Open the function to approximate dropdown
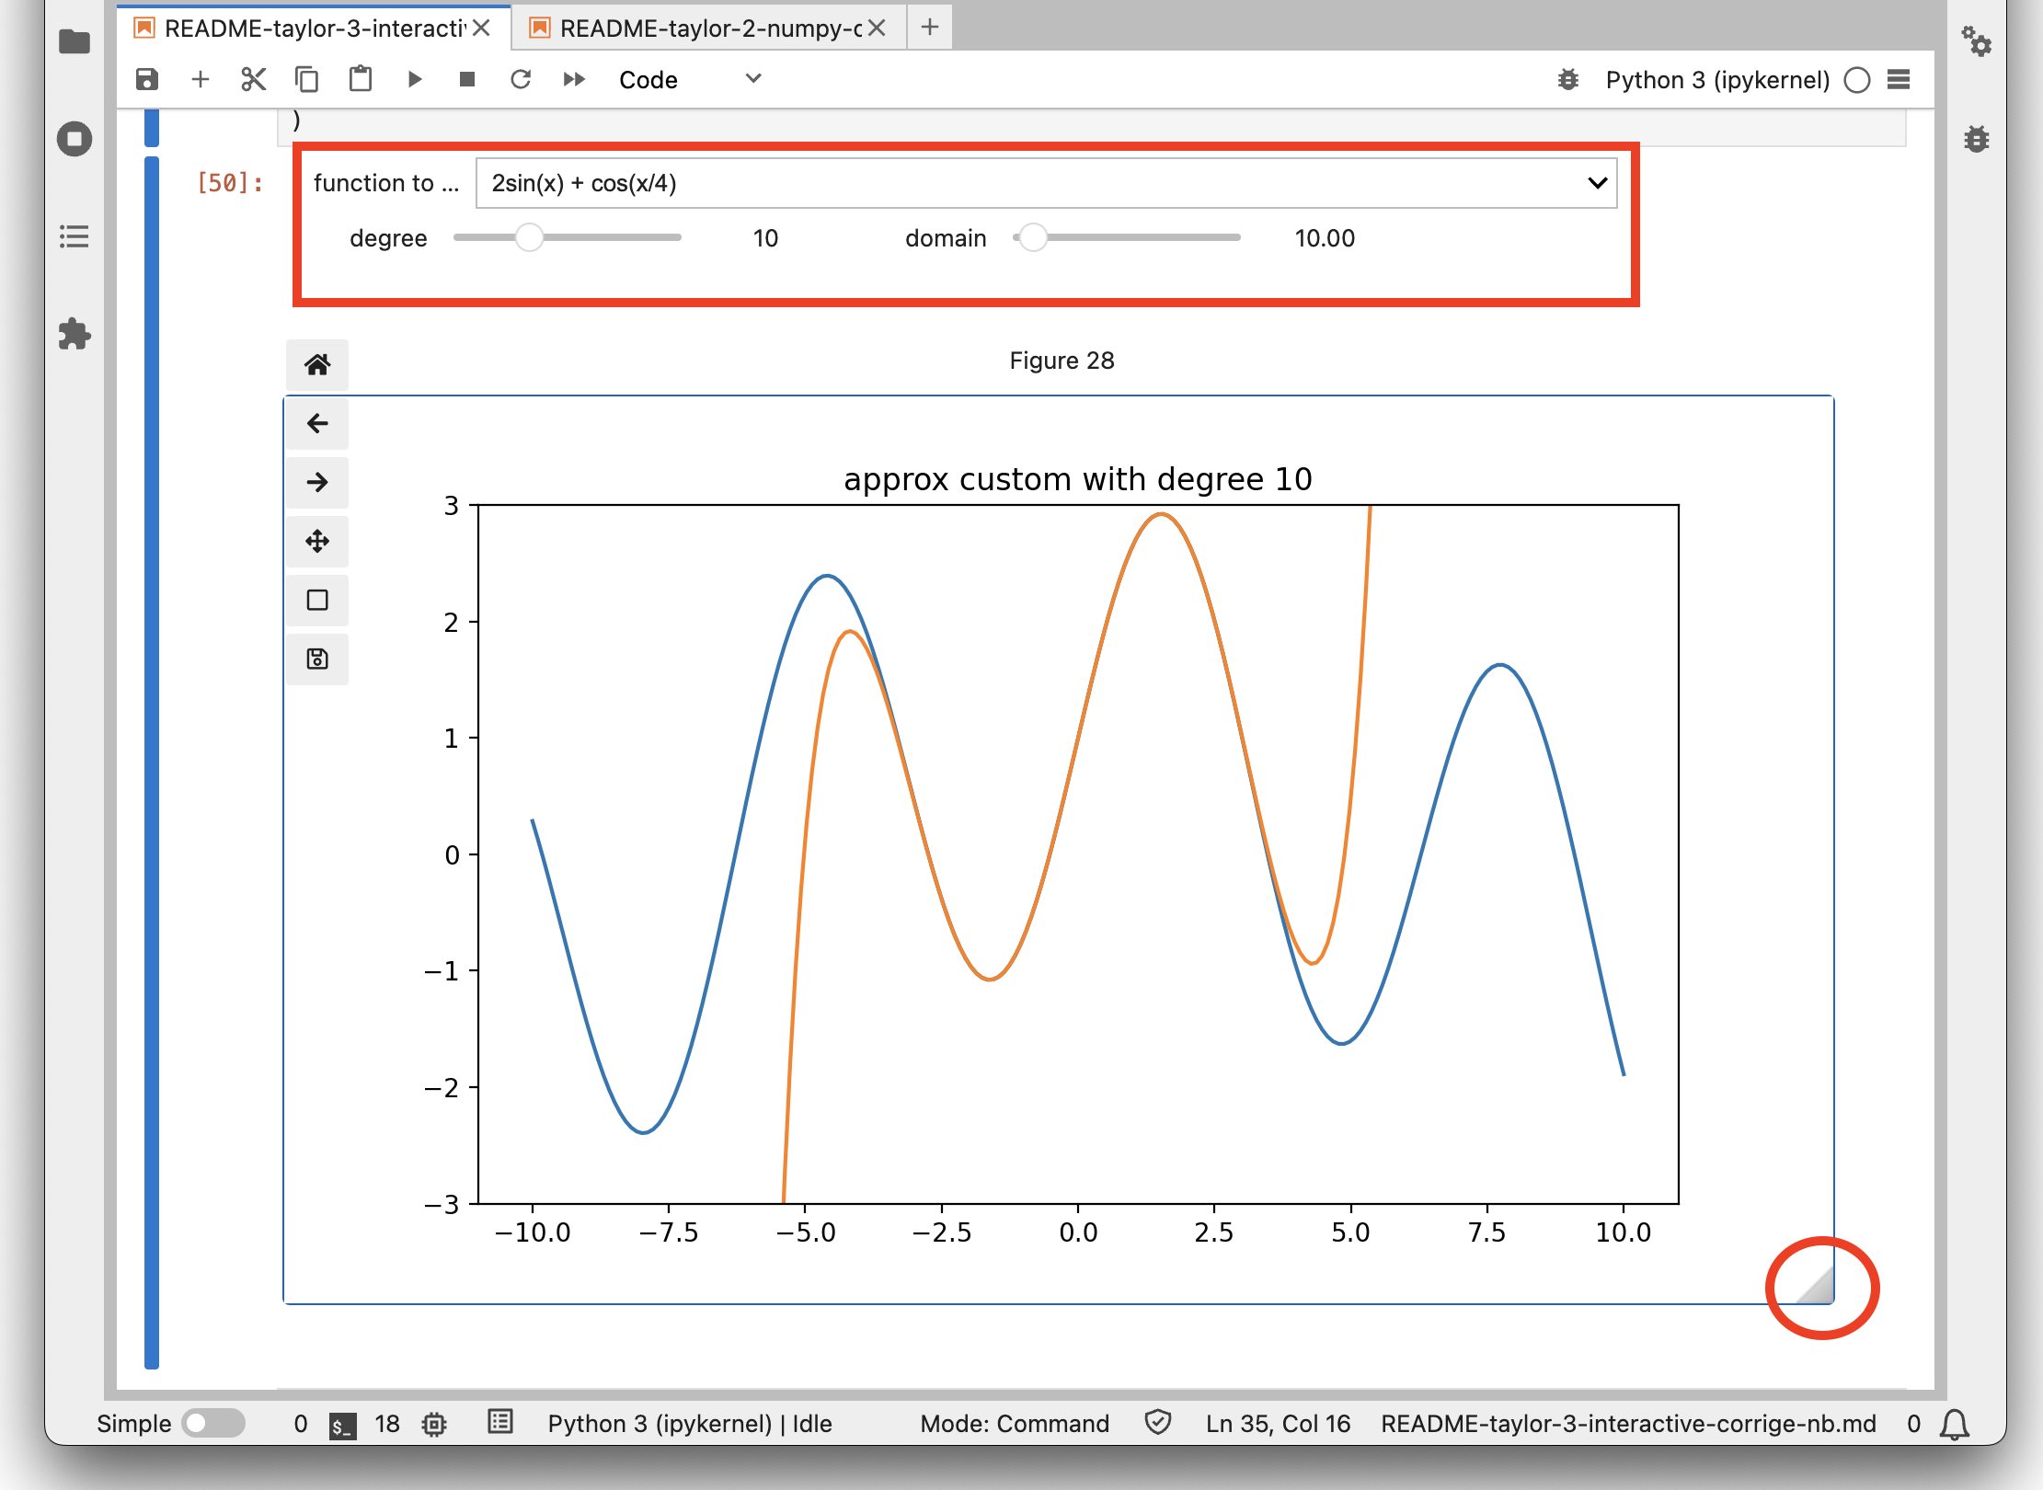Screen dimensions: 2043x1490 point(1045,183)
